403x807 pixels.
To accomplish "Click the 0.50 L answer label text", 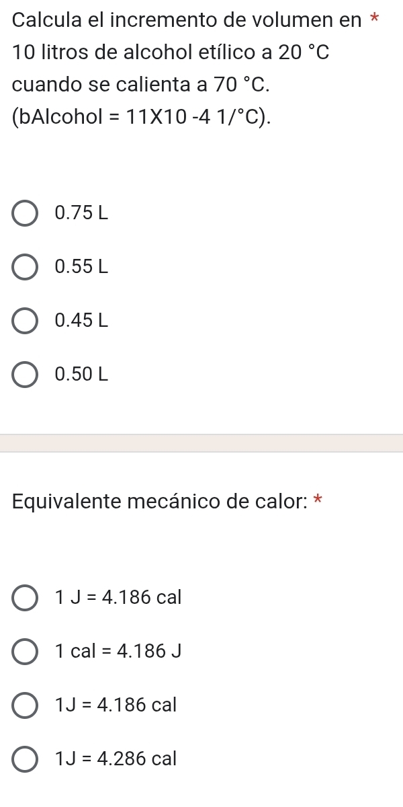I will pyautogui.click(x=82, y=375).
